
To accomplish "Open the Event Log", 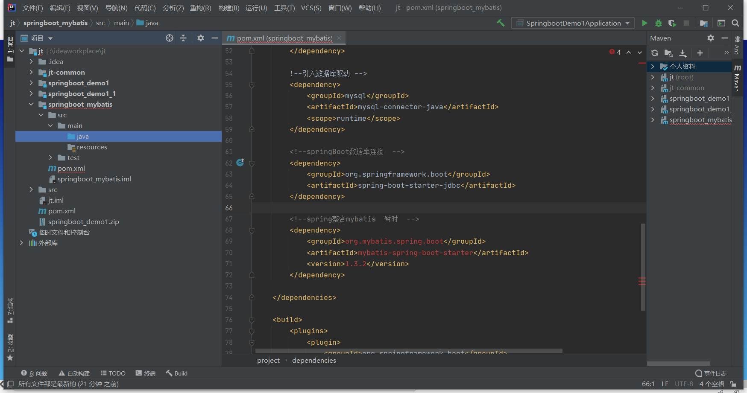I will point(711,373).
